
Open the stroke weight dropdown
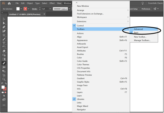coord(50,9)
